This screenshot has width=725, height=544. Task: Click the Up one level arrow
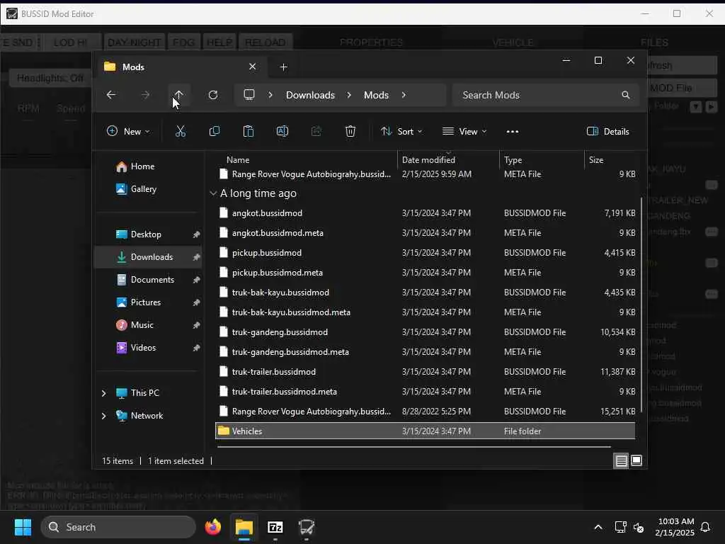[x=178, y=95]
